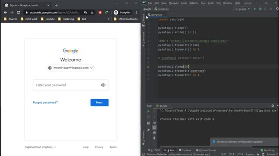Open Chrome's three-dot menu

(136, 13)
